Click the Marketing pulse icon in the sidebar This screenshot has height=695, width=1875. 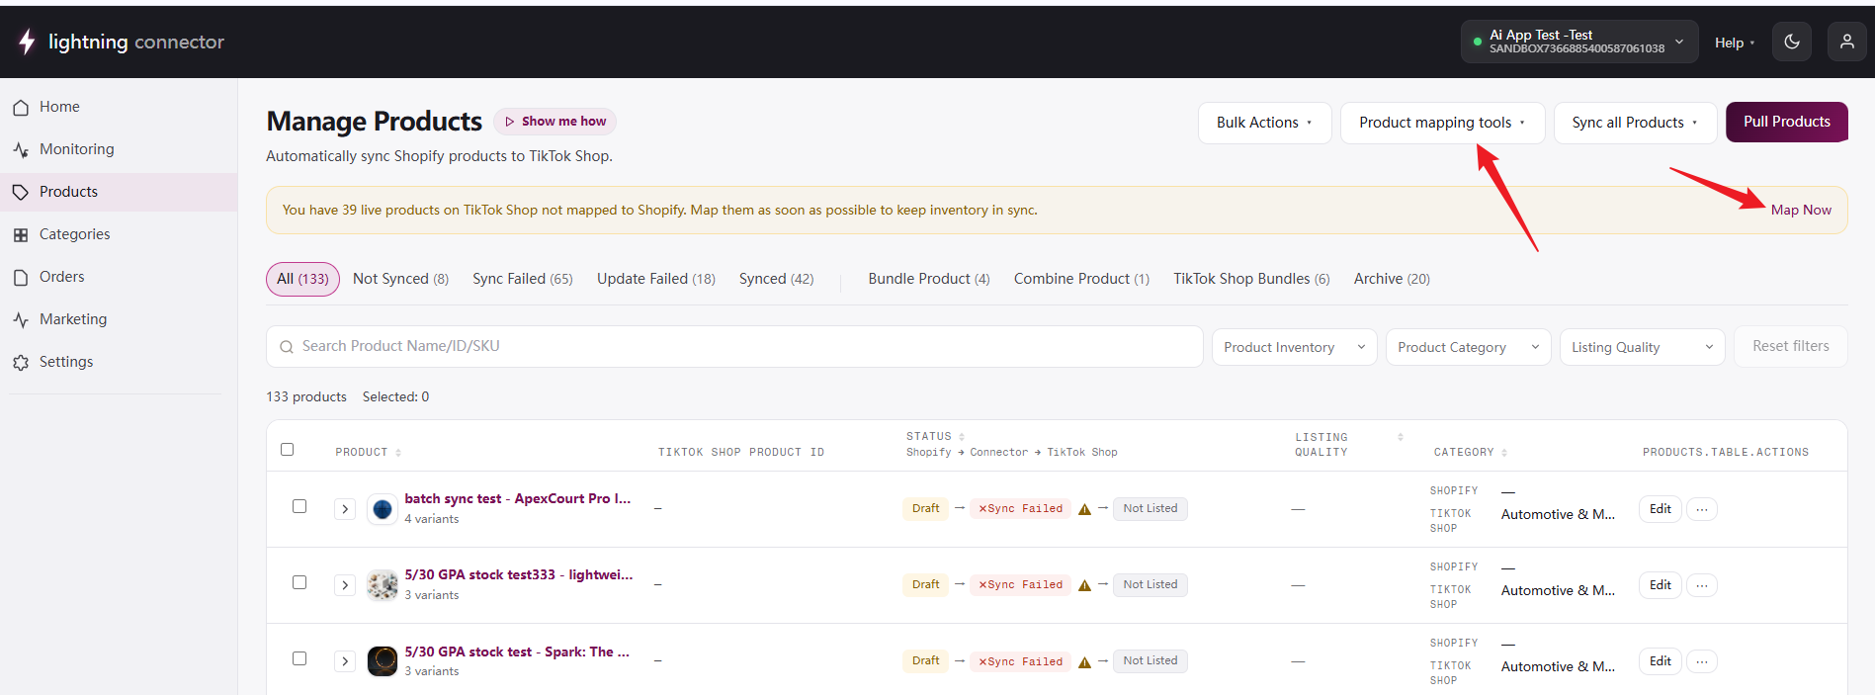coord(21,320)
